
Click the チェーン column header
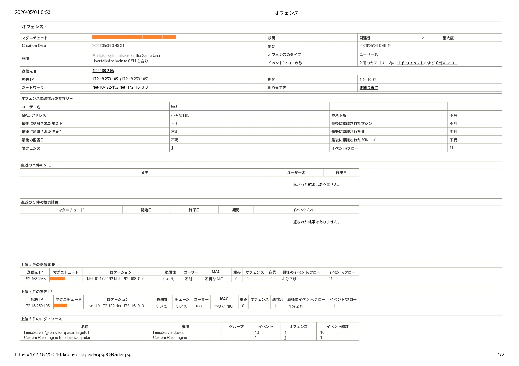point(182,300)
